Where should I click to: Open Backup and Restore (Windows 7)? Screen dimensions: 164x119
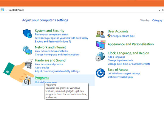pyautogui.click(x=53, y=42)
